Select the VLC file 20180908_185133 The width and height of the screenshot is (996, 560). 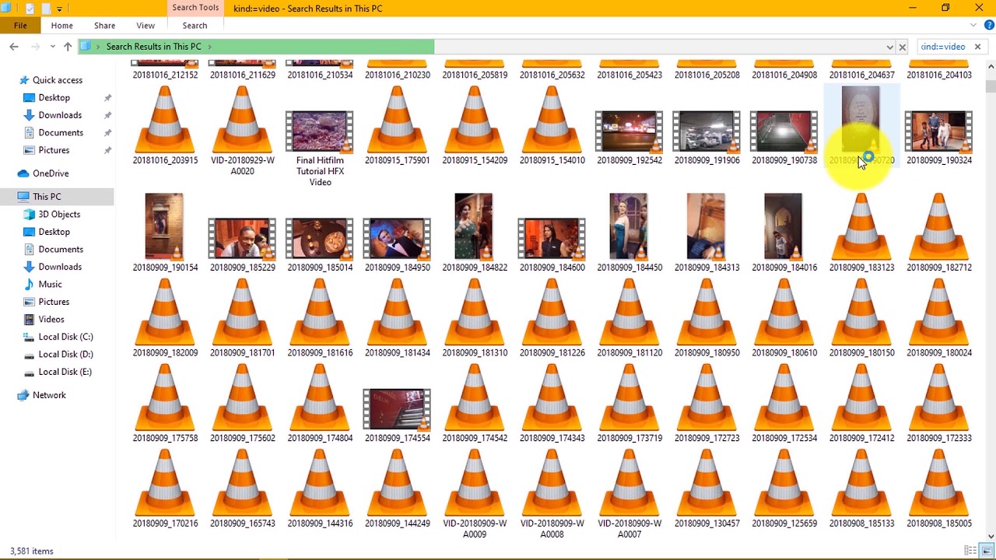click(x=861, y=489)
